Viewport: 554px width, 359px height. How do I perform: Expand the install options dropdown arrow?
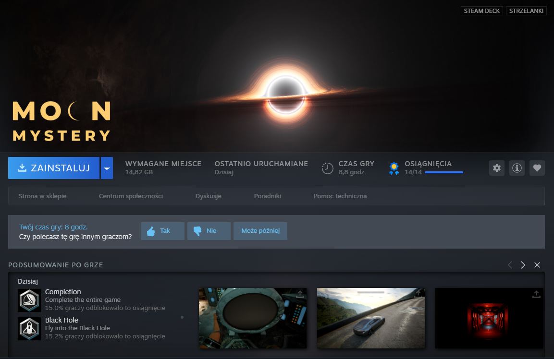click(107, 168)
